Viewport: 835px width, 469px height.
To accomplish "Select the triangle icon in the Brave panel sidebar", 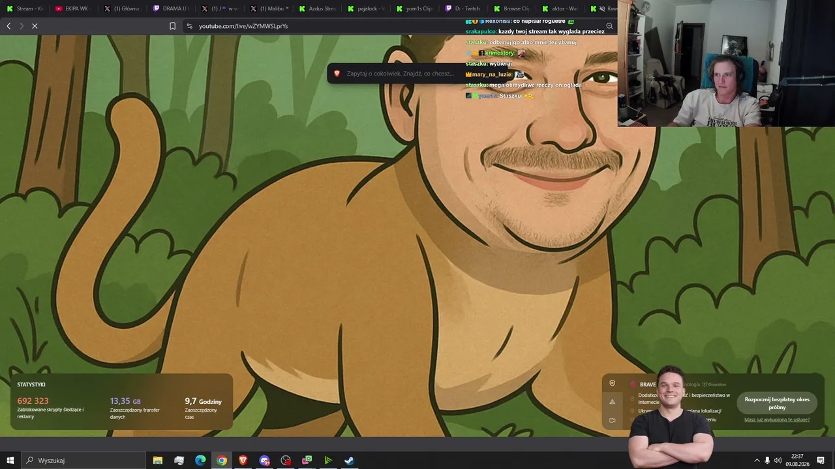I will [612, 402].
